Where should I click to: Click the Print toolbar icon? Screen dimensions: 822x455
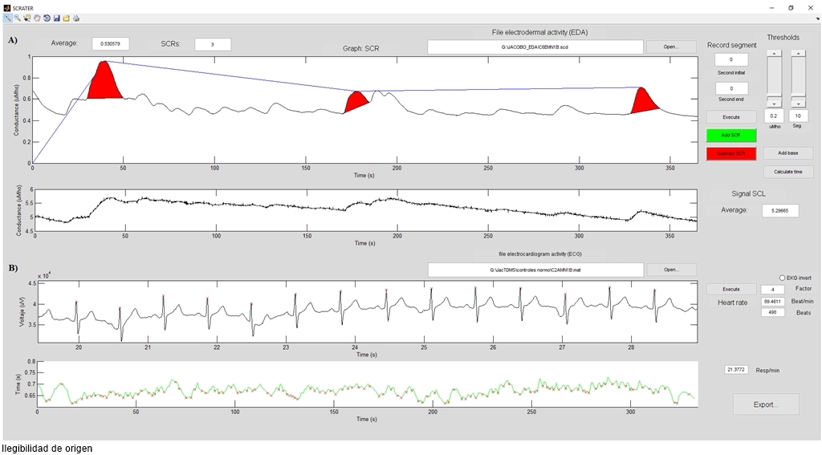(76, 18)
